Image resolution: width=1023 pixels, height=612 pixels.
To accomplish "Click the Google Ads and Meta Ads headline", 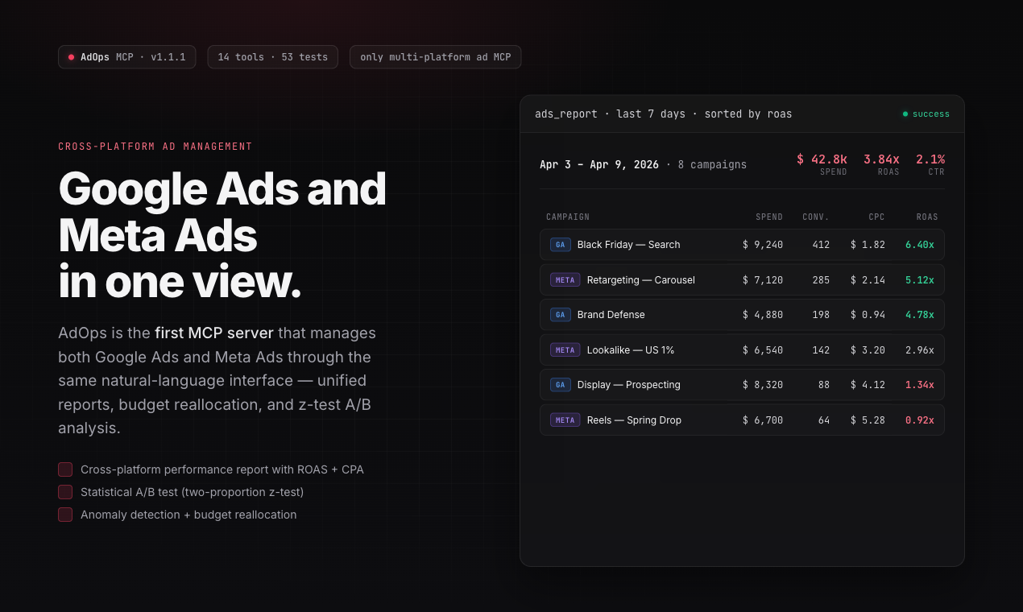I will 222,235.
